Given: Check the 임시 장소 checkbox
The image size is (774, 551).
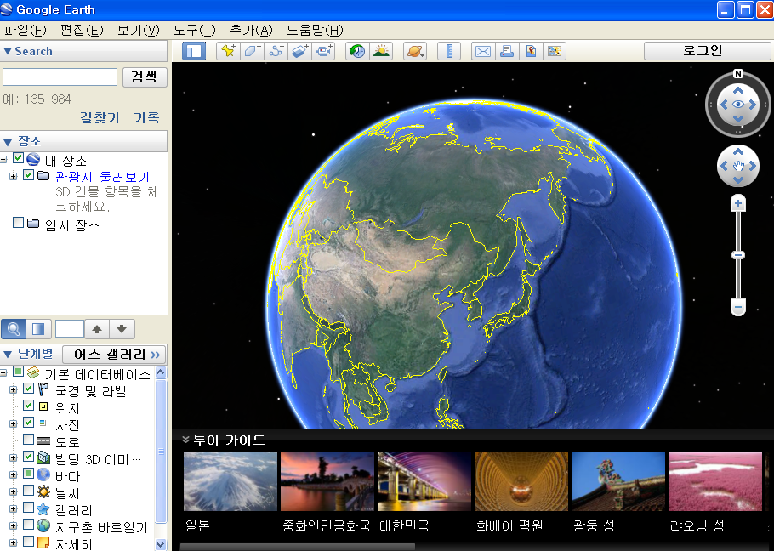Looking at the screenshot, I should [x=18, y=223].
